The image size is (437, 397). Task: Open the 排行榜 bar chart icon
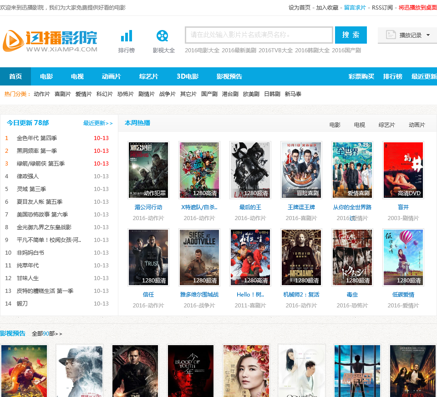127,36
